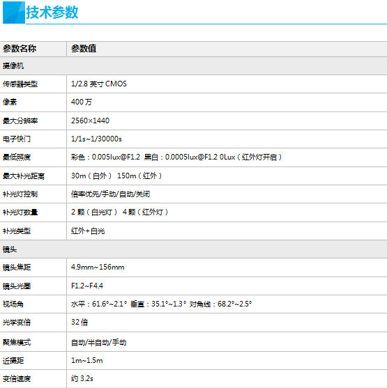The height and width of the screenshot is (388, 387).
Task: Select the 最低照度 row label
Action: point(17,157)
